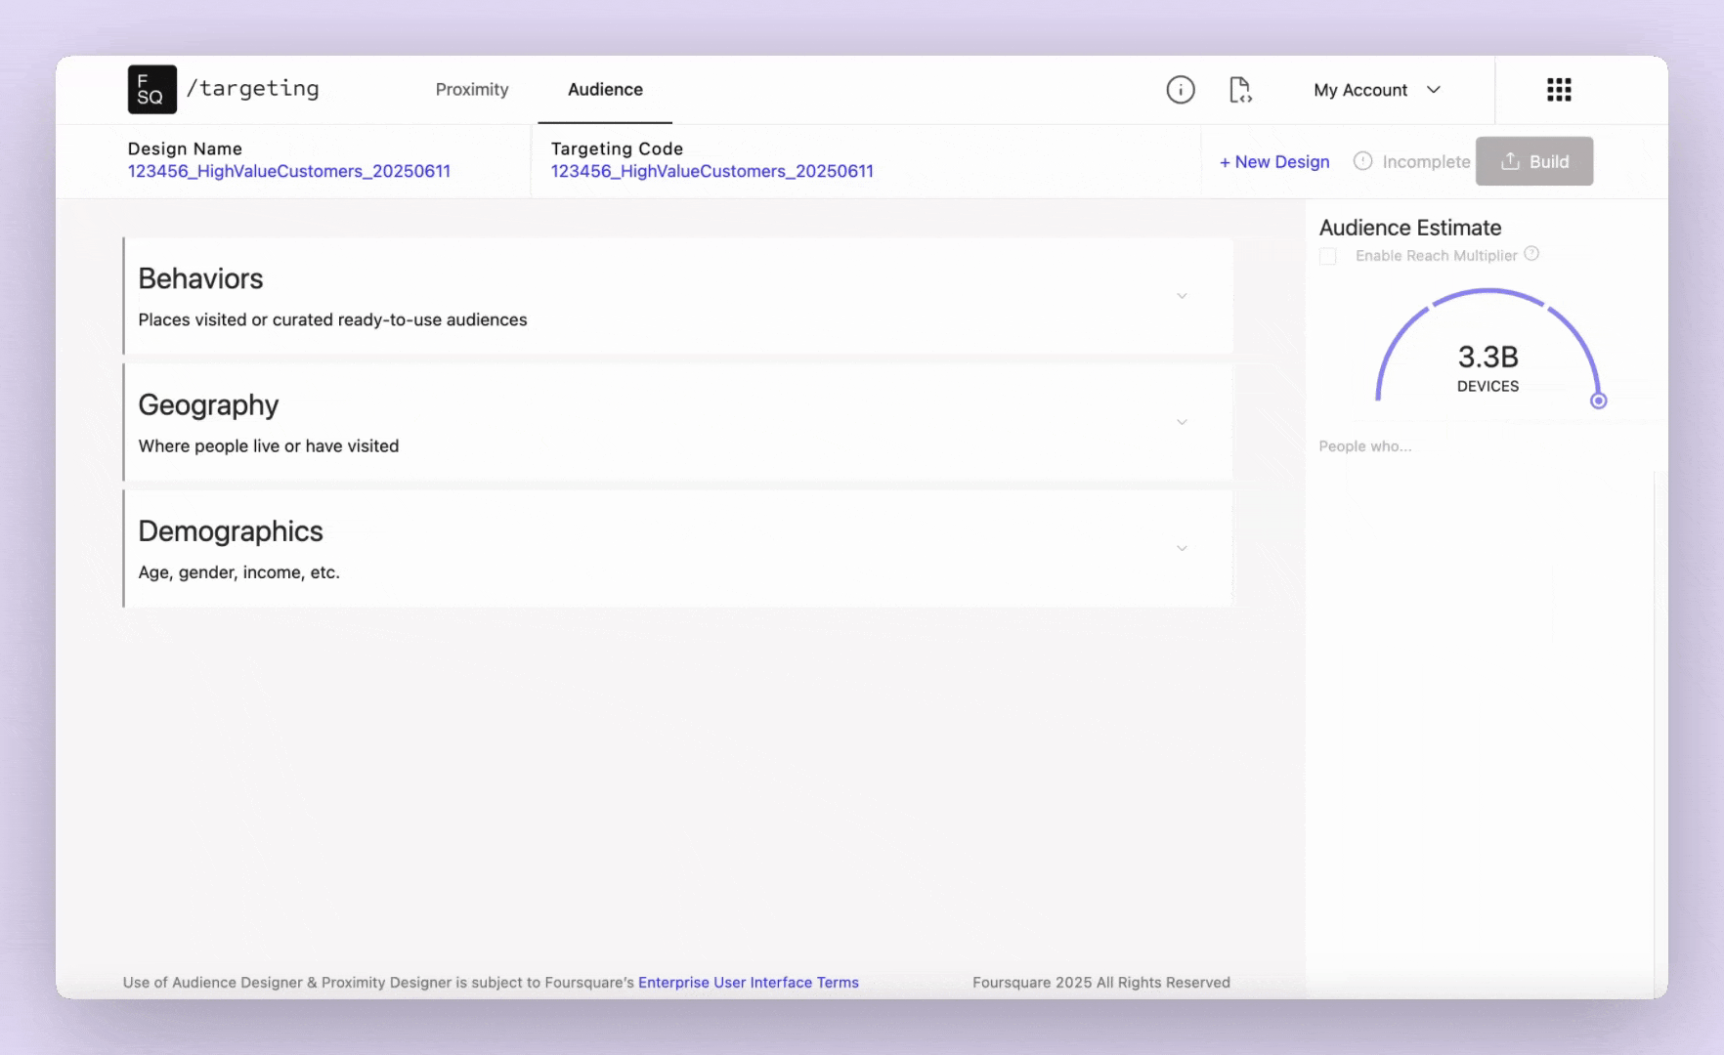Enable the Reach Multiplier checkbox

1327,256
